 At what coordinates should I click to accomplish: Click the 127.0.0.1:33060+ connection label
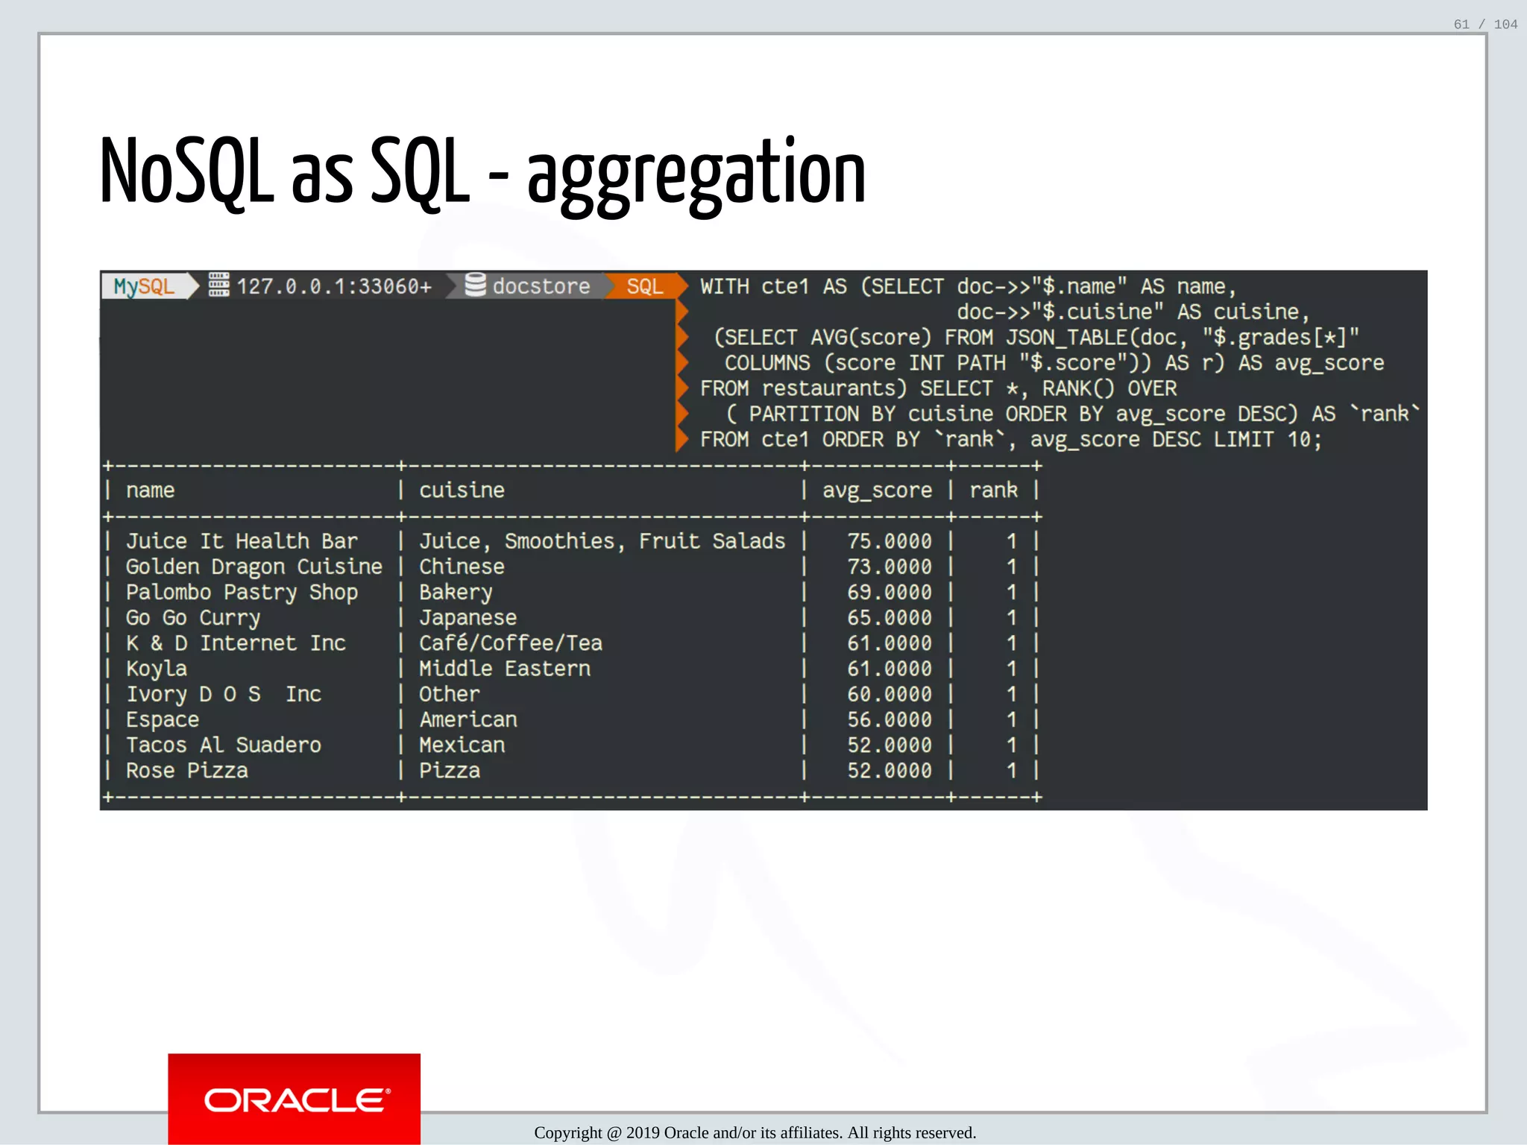tap(334, 286)
